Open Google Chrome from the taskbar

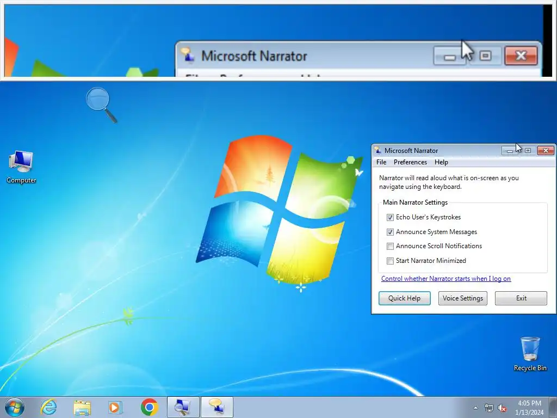(149, 407)
